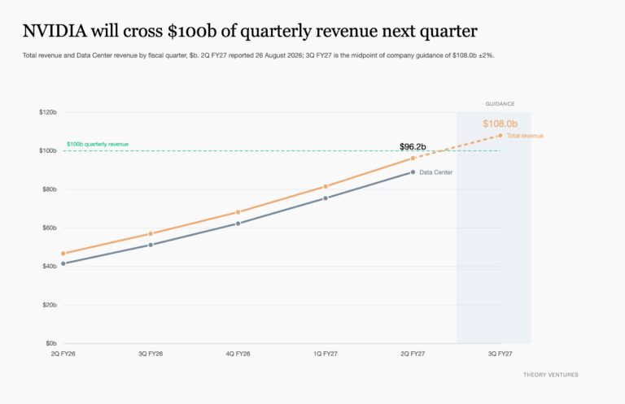The image size is (625, 404).
Task: Click the 2Q FY26 Data Center point
Action: 63,263
